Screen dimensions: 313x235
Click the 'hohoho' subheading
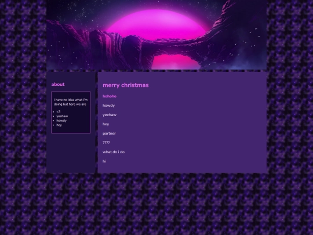110,96
